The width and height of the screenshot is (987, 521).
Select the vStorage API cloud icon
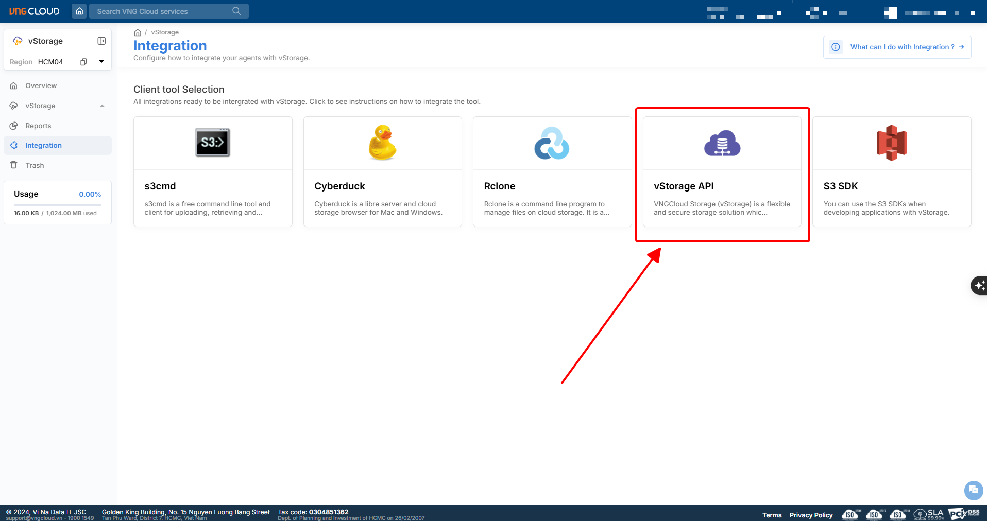[x=722, y=143]
